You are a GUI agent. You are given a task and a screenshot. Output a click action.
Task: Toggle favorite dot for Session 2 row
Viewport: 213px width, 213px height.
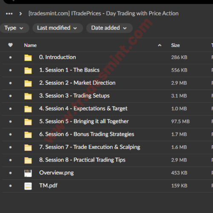click(10, 83)
